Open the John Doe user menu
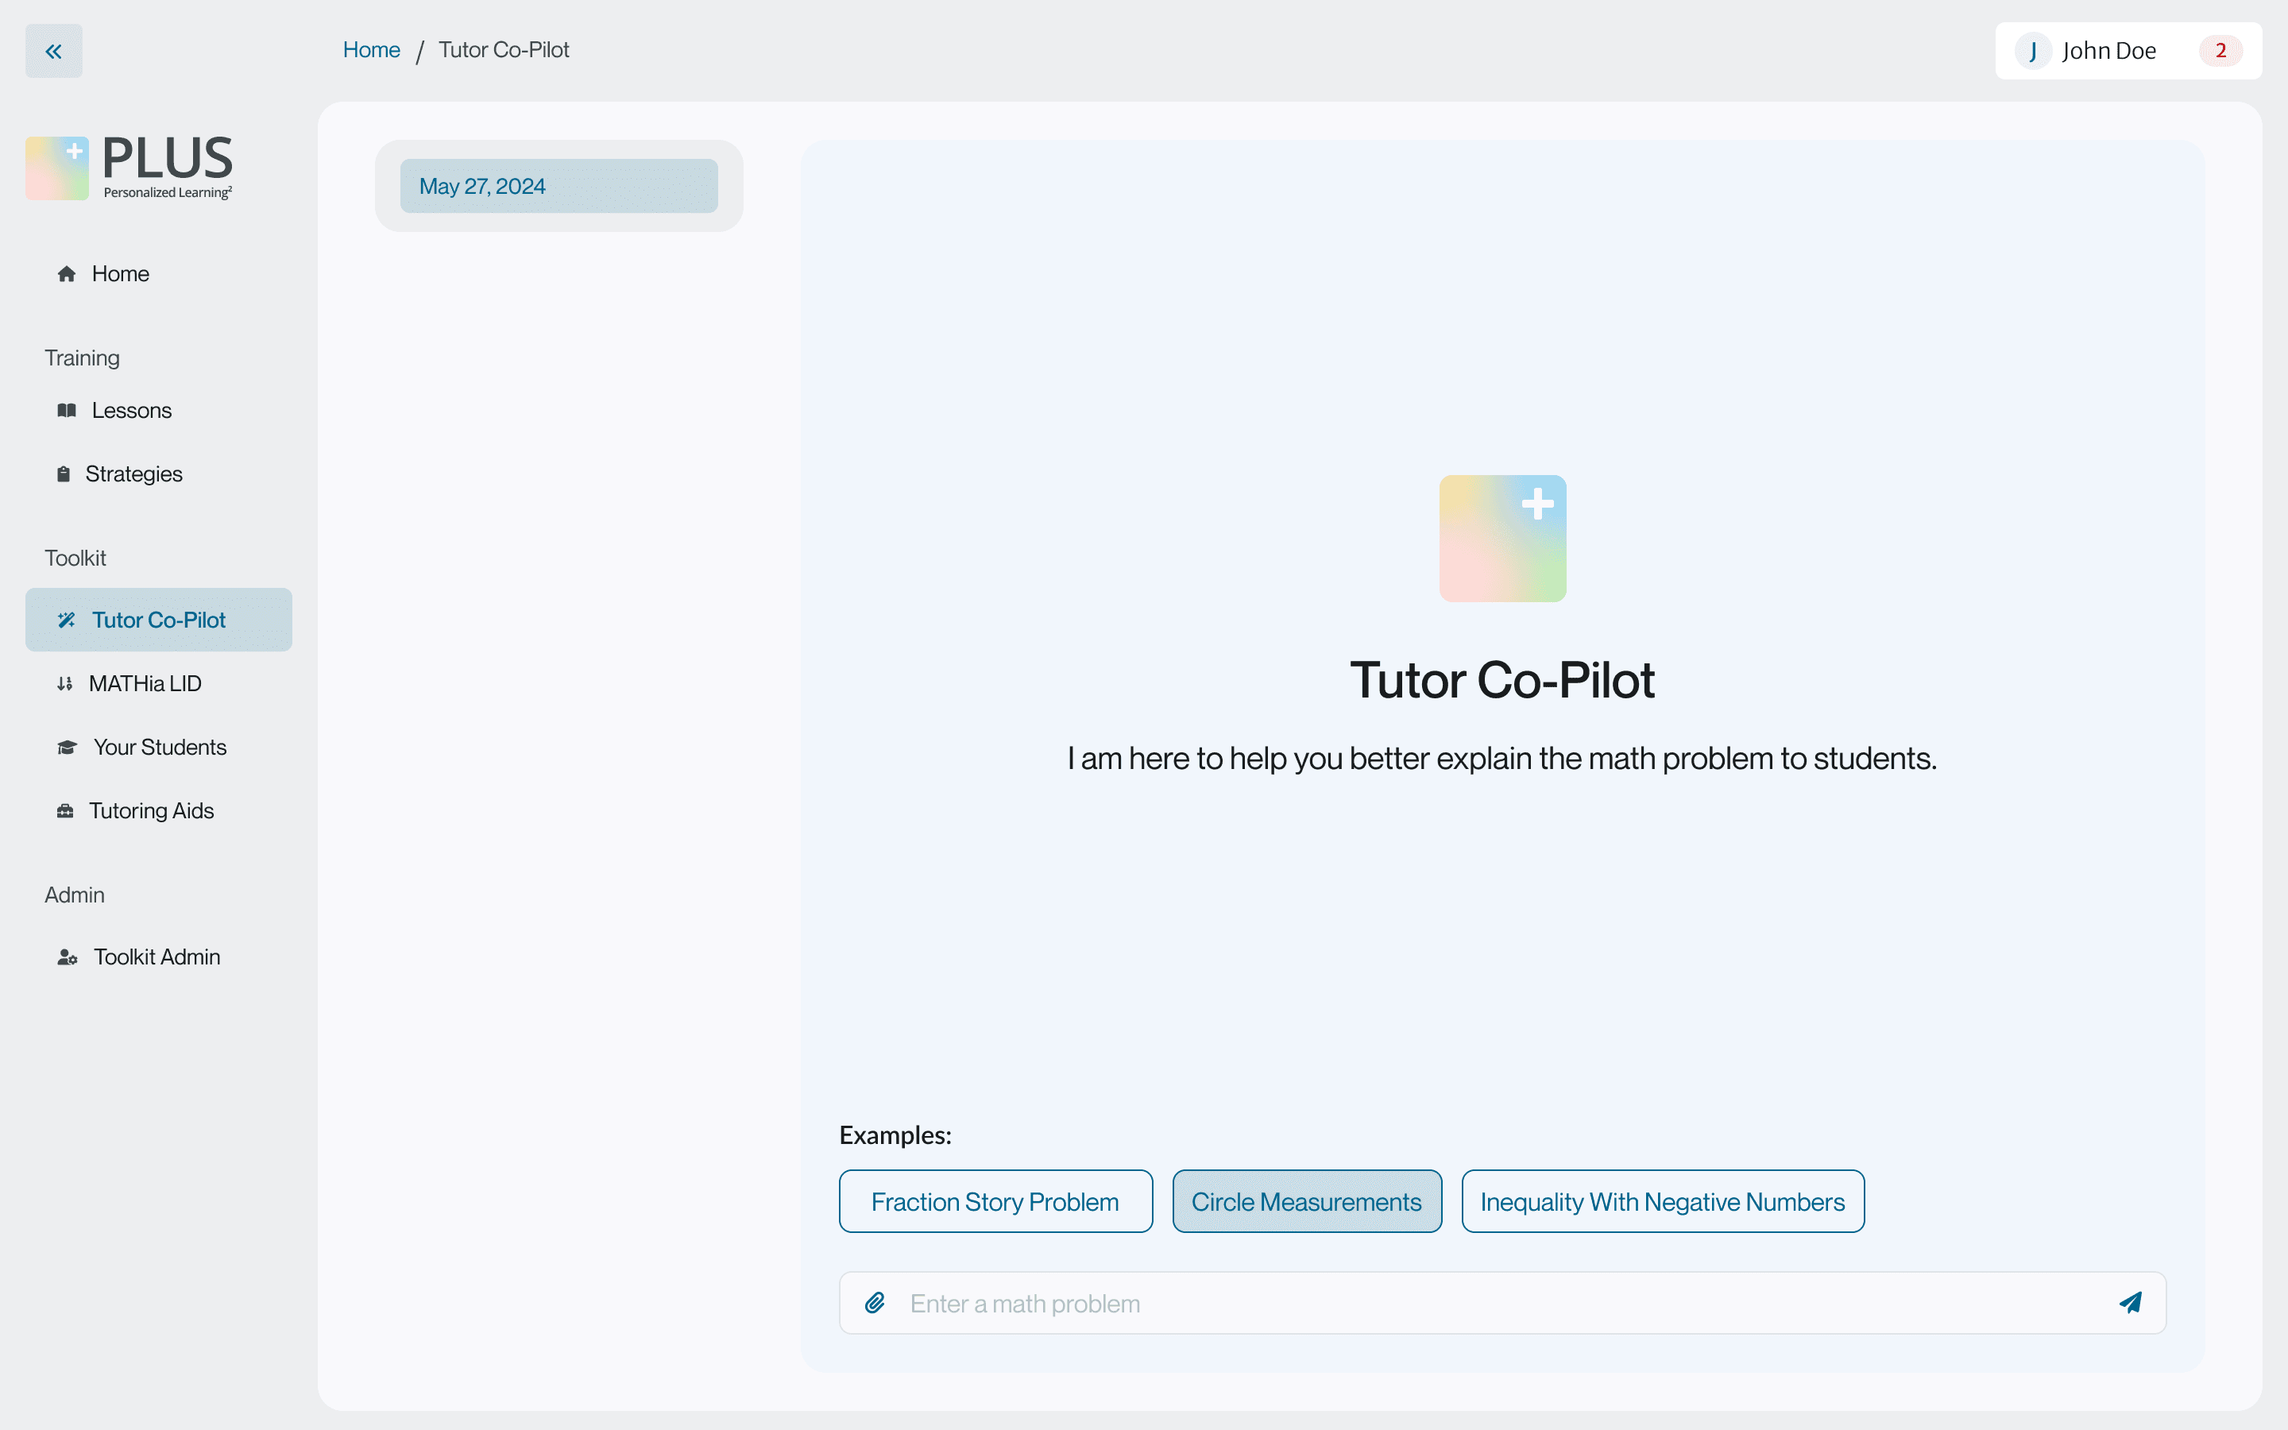This screenshot has height=1430, width=2288. [x=2108, y=51]
